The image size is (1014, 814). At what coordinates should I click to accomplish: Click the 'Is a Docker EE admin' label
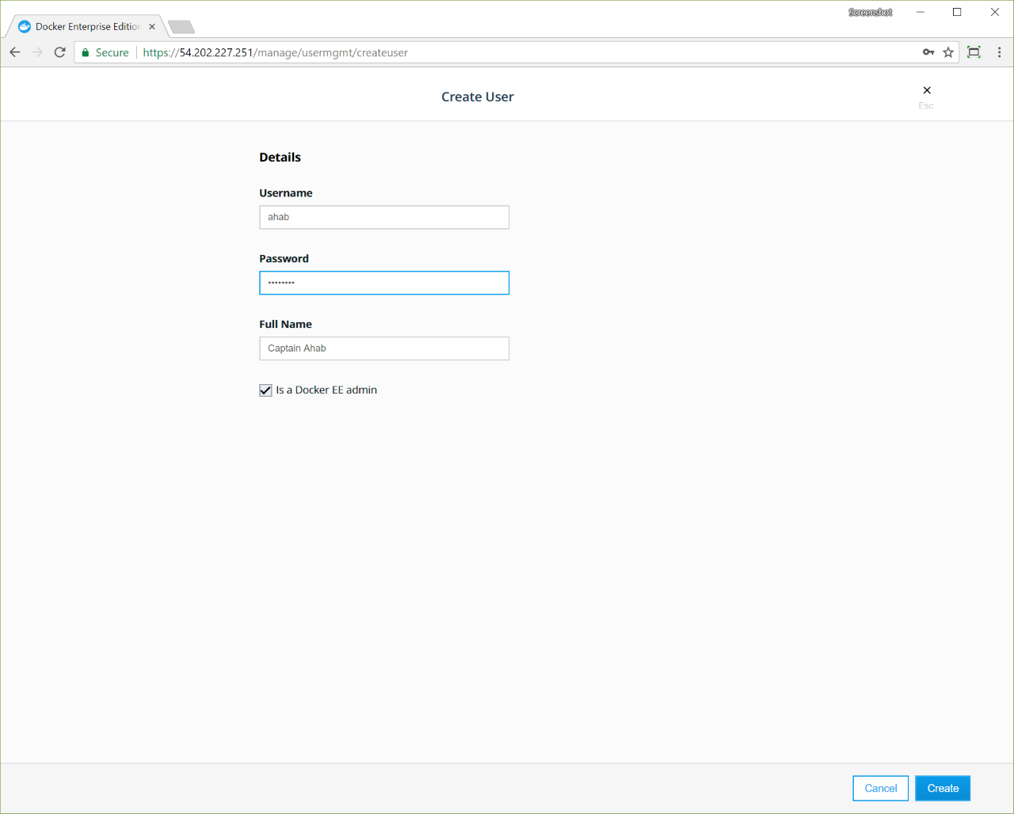coord(326,390)
